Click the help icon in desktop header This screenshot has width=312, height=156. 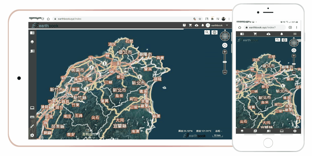pos(184,25)
